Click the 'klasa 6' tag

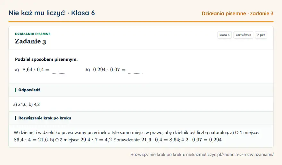pos(224,35)
